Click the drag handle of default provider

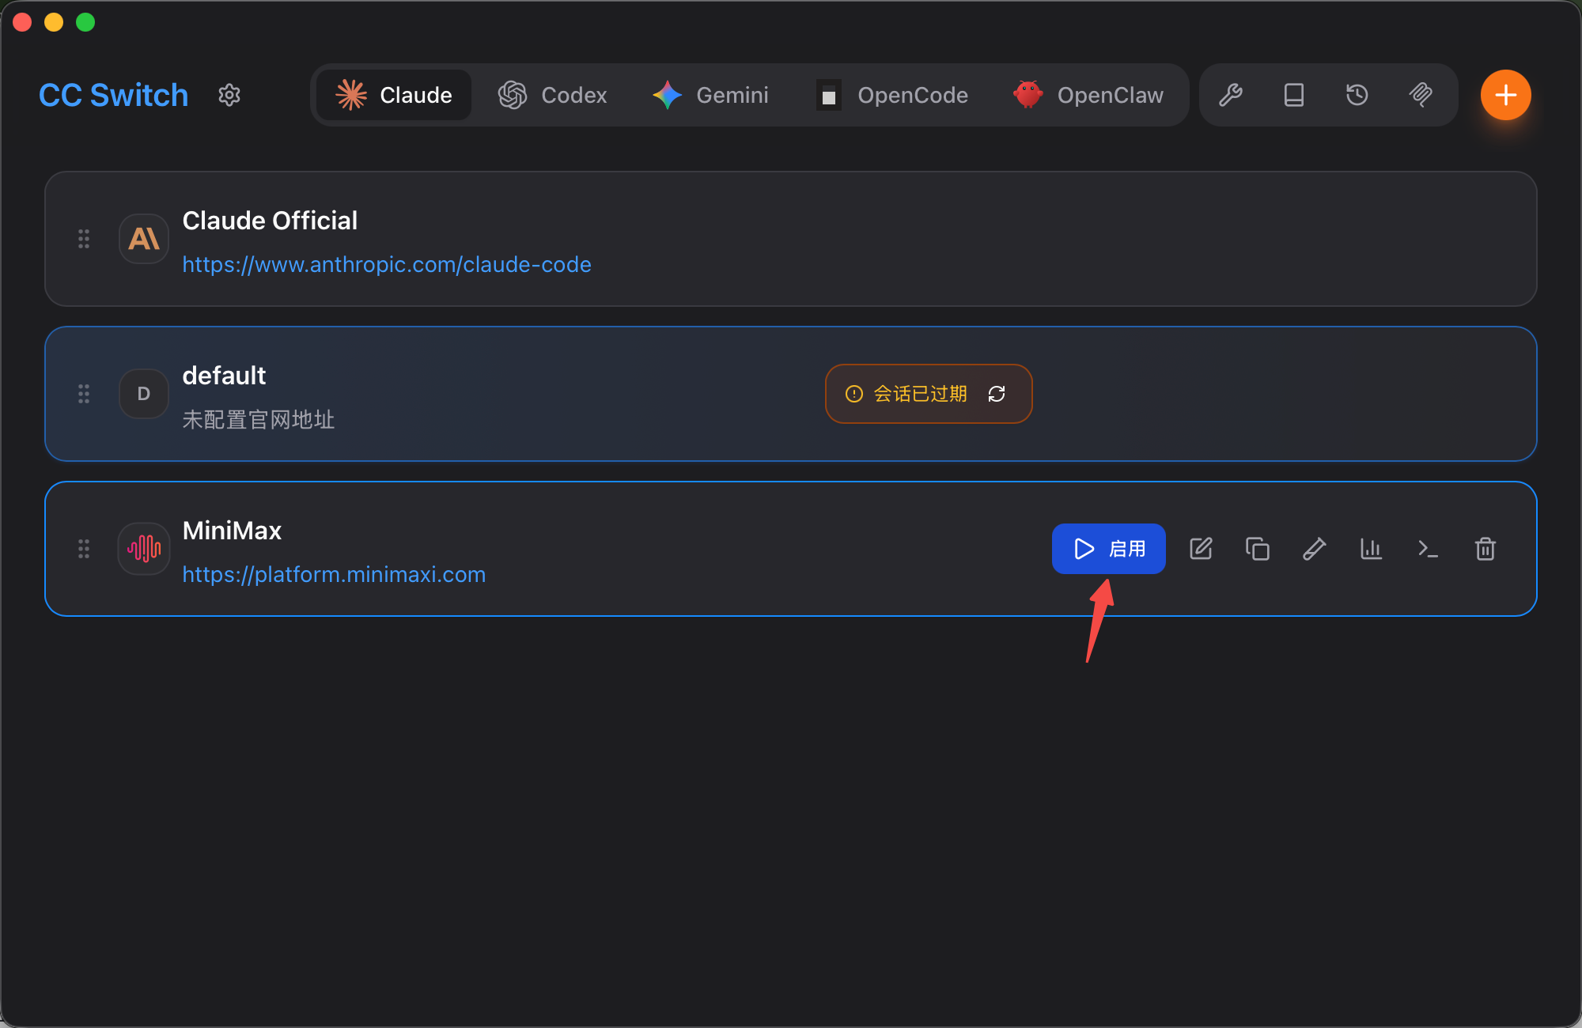[x=84, y=394]
